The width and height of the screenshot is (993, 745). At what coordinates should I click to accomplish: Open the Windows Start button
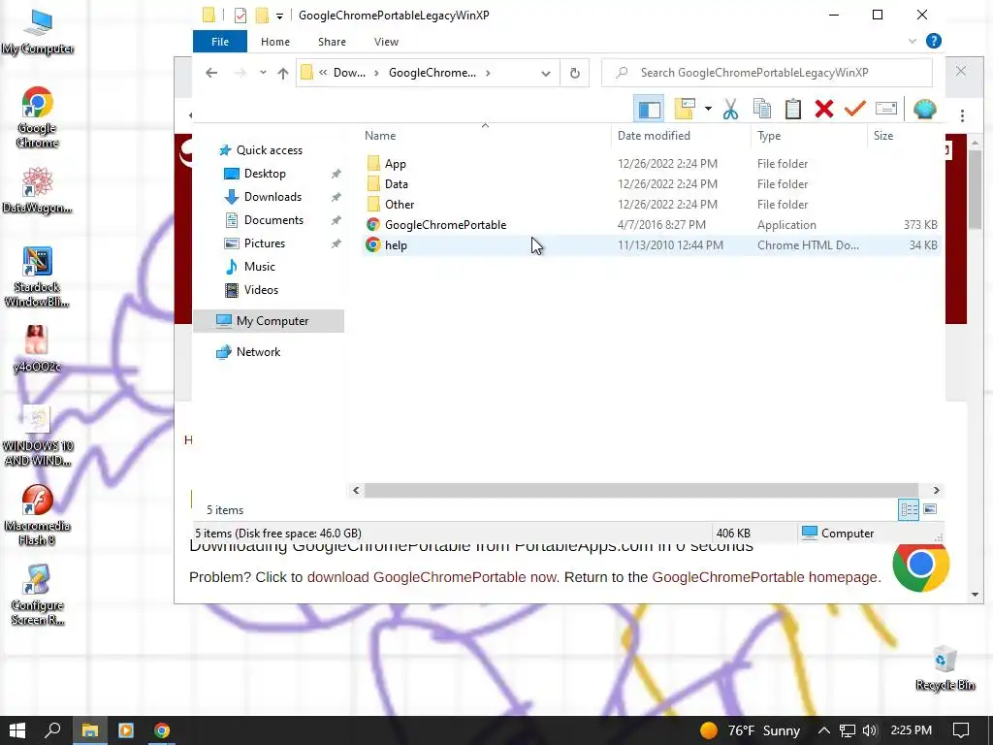[x=17, y=730]
